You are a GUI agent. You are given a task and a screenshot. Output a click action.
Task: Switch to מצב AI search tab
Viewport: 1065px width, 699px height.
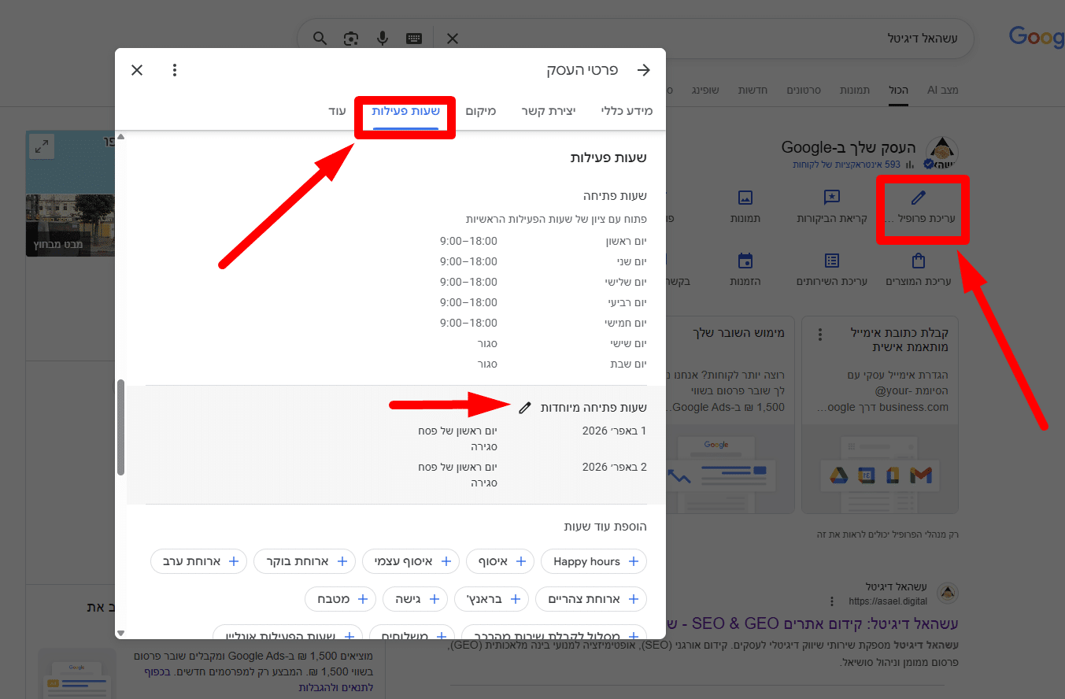[x=943, y=90]
